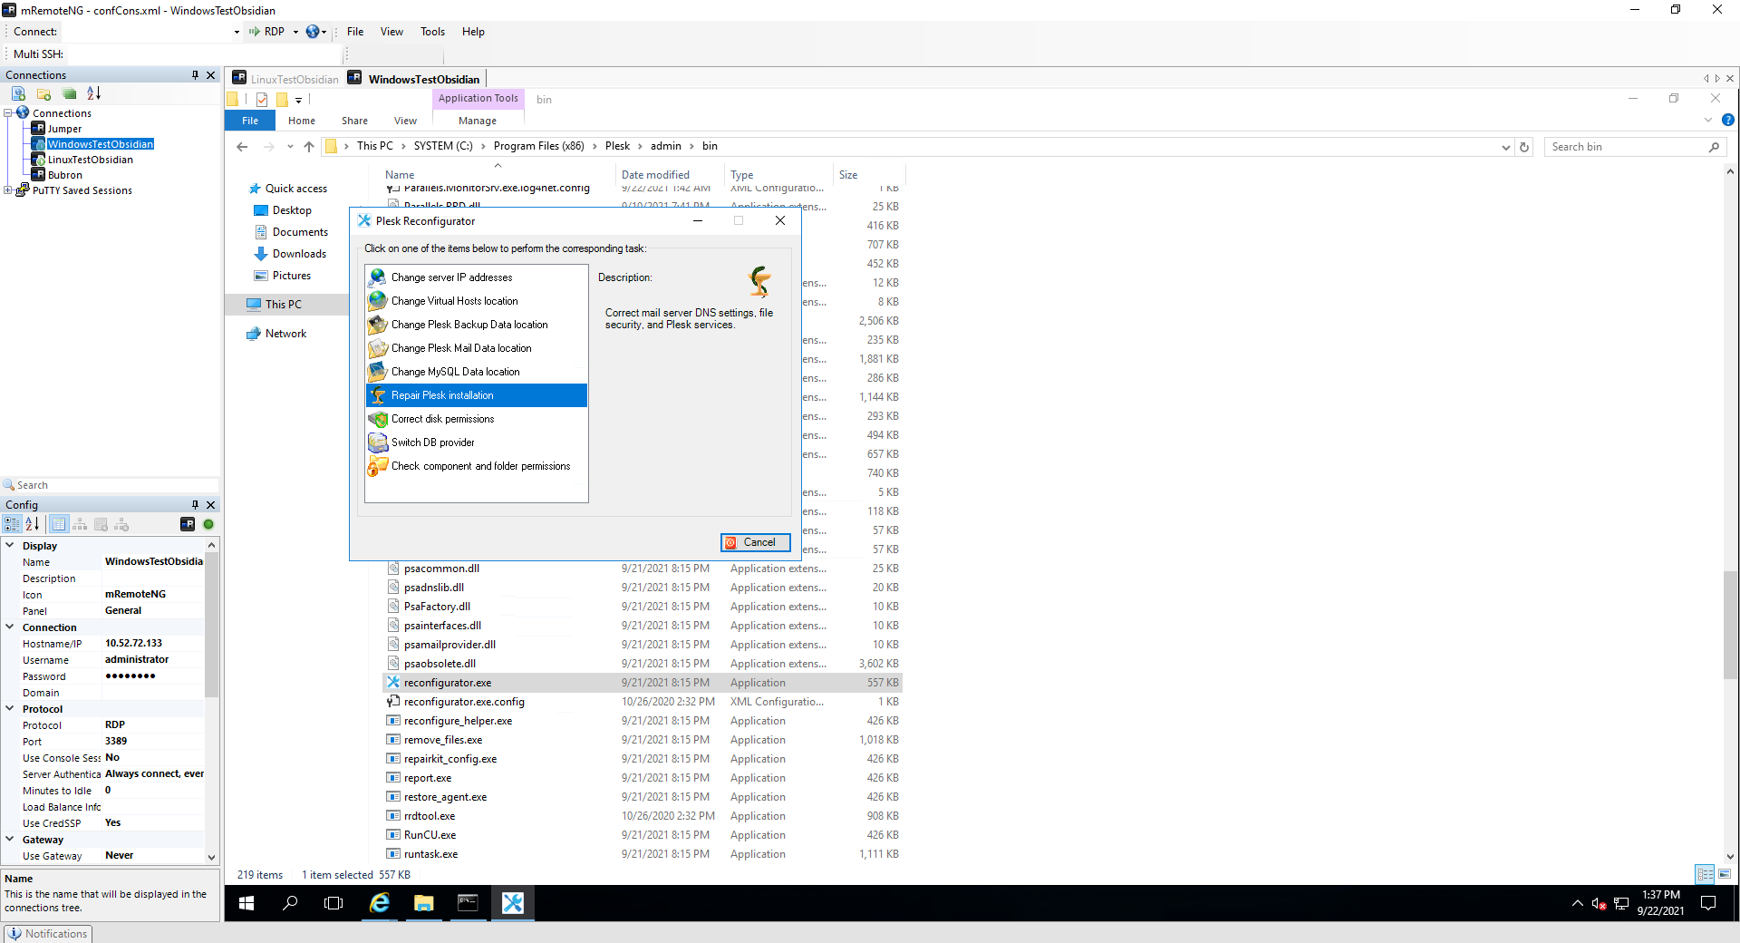Select Switch DB provider option

coord(477,442)
